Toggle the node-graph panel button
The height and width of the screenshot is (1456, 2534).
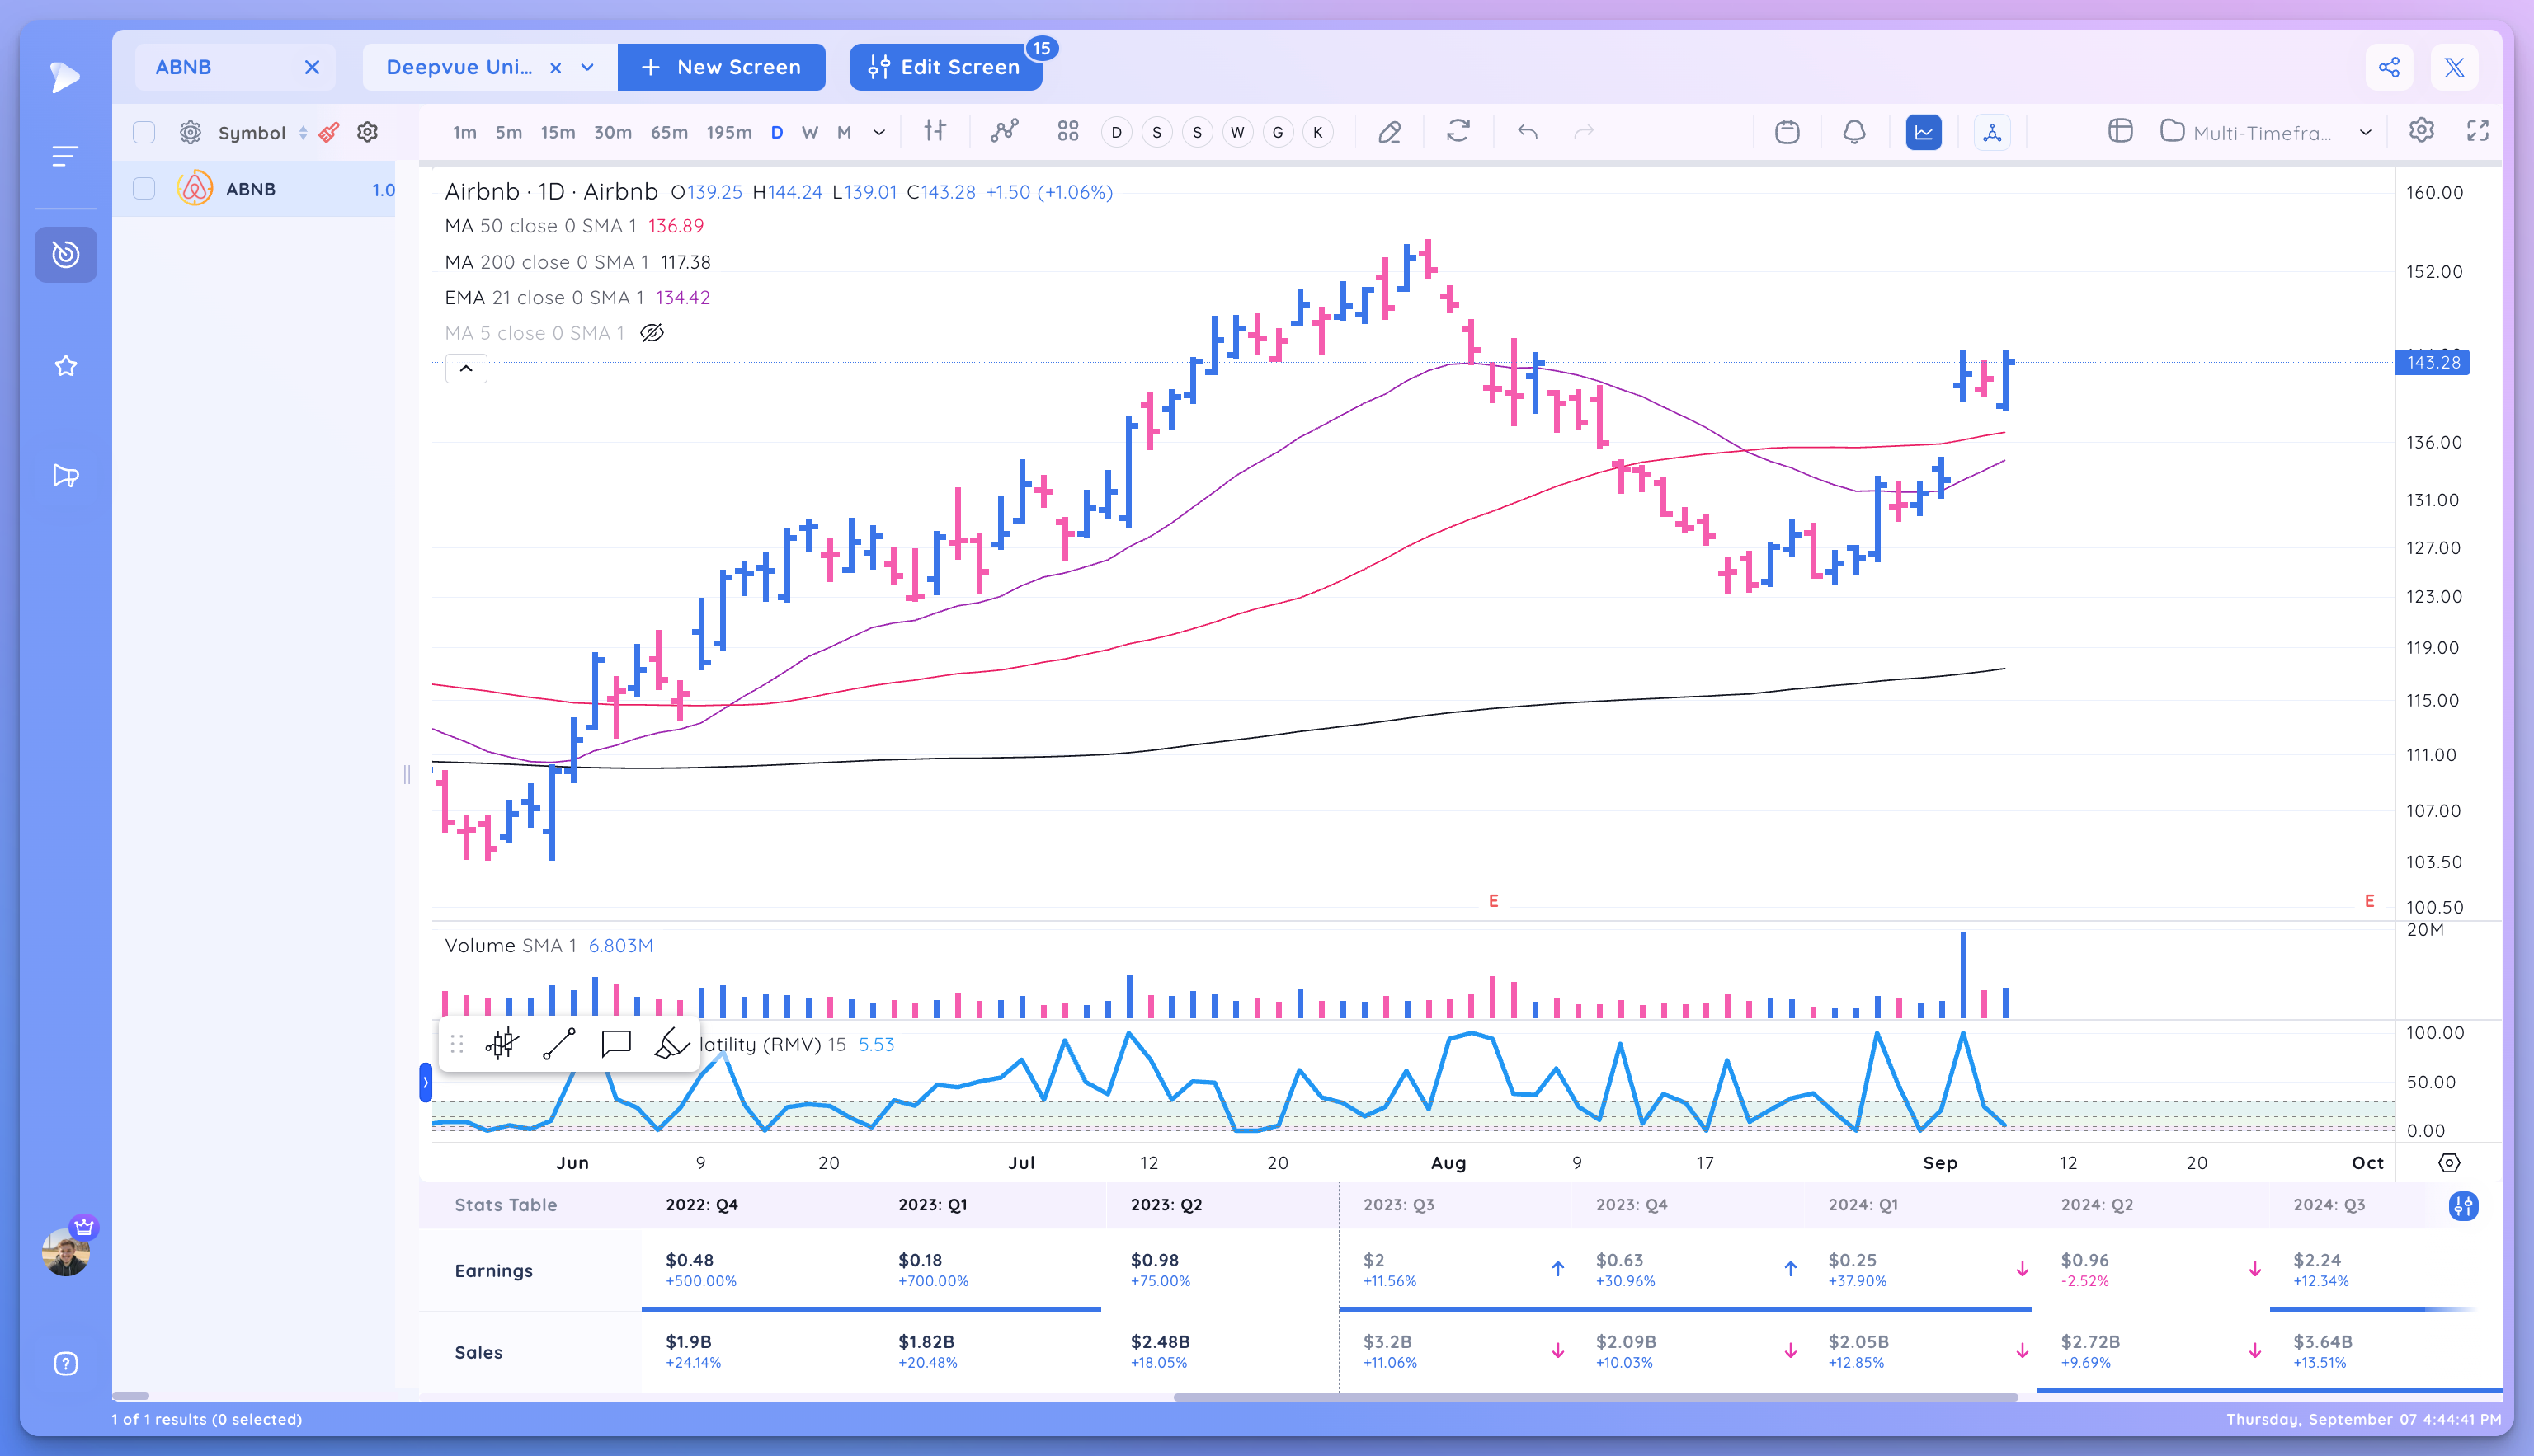pyautogui.click(x=1992, y=132)
